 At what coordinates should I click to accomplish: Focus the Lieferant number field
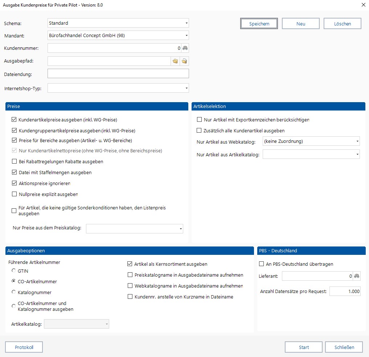(x=317, y=276)
